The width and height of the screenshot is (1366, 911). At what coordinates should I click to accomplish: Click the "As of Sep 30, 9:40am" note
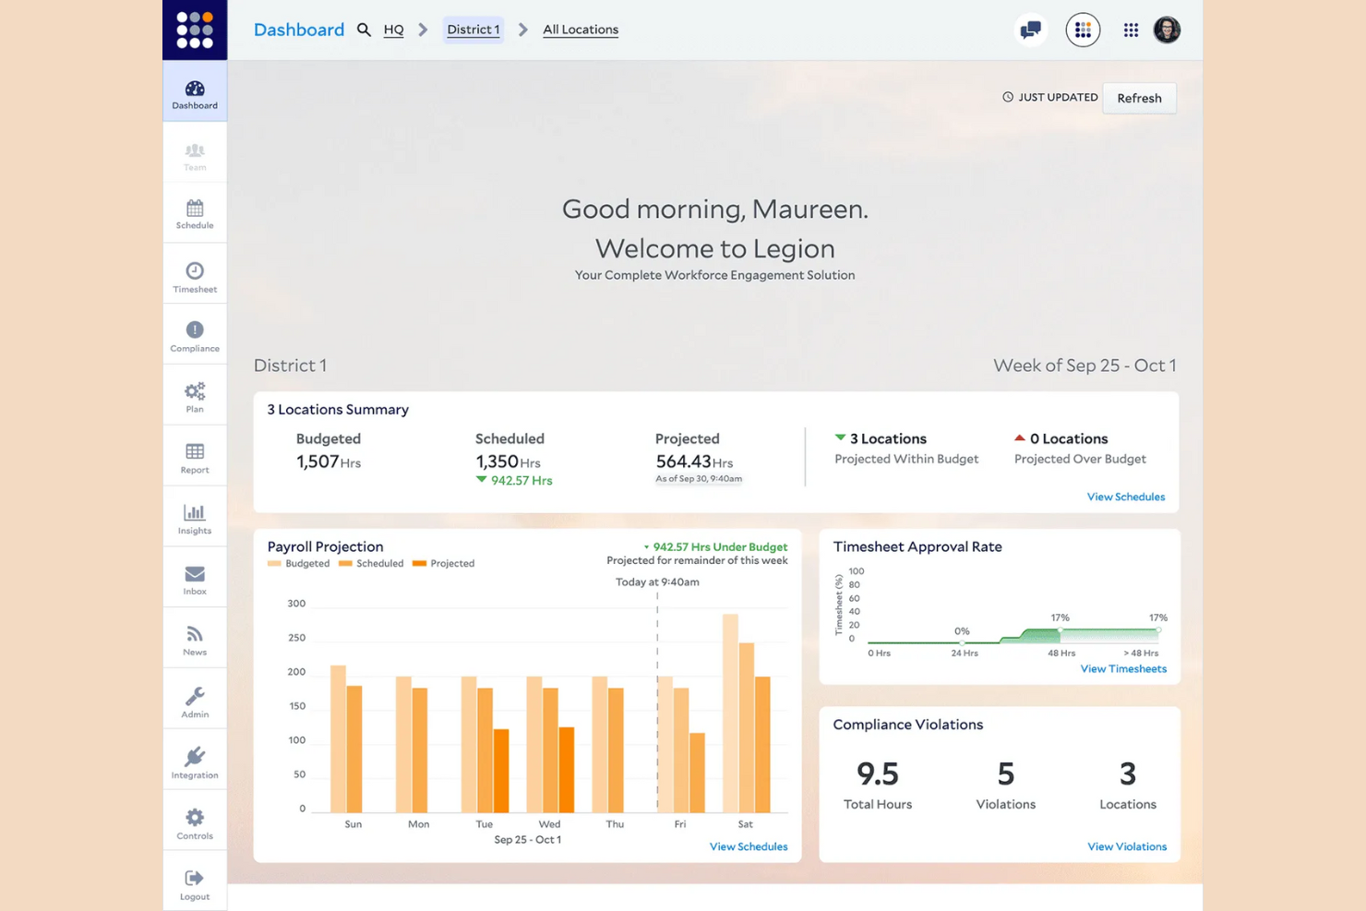(699, 478)
